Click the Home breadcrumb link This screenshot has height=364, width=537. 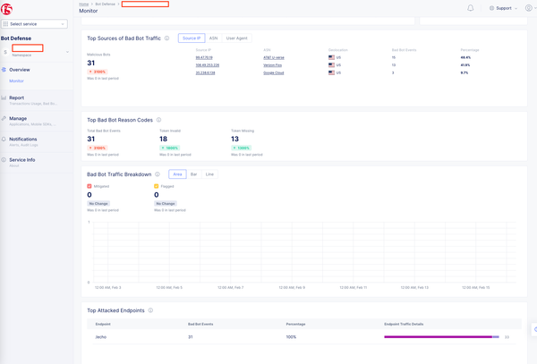pyautogui.click(x=83, y=4)
